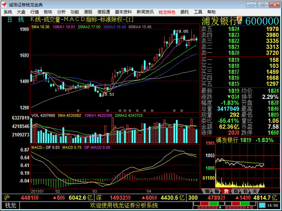Switch to the 板 tab
The image size is (282, 211).
217,191
